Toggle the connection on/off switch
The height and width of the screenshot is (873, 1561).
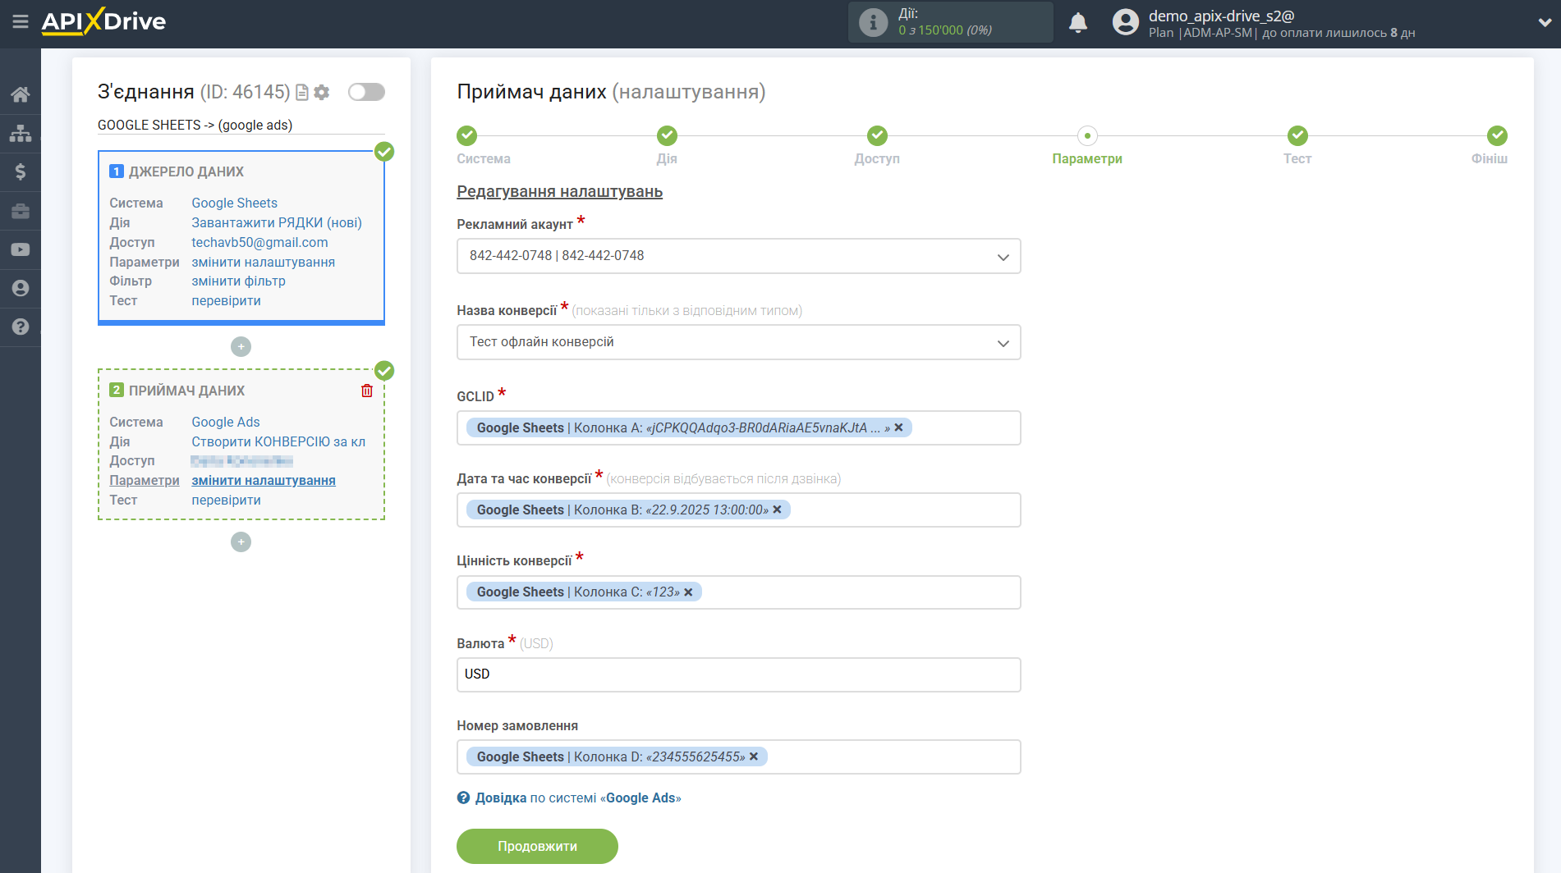click(x=366, y=92)
